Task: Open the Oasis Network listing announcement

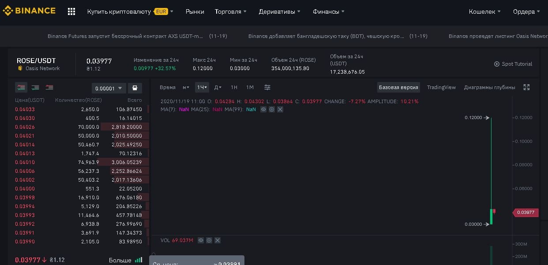Action: click(498, 36)
